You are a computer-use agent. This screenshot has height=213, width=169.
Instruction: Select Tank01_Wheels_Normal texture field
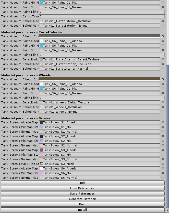pos(100,112)
